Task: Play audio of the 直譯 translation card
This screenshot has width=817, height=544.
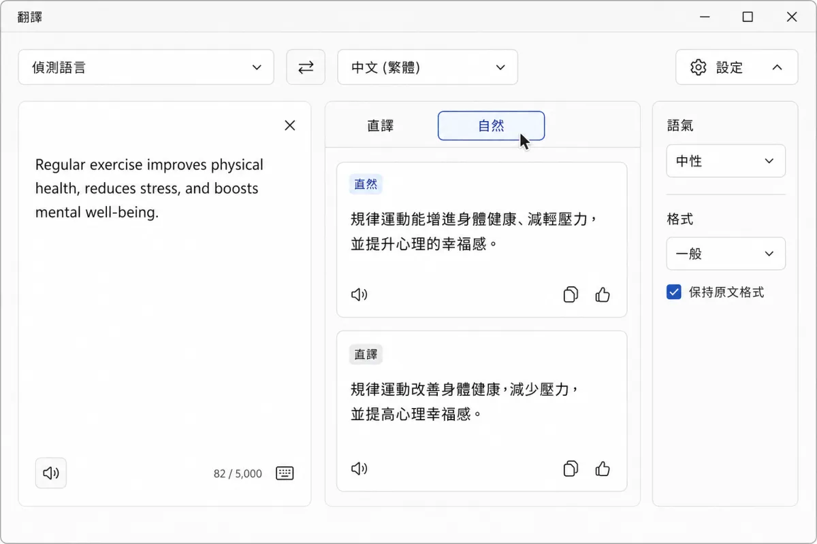Action: tap(359, 469)
